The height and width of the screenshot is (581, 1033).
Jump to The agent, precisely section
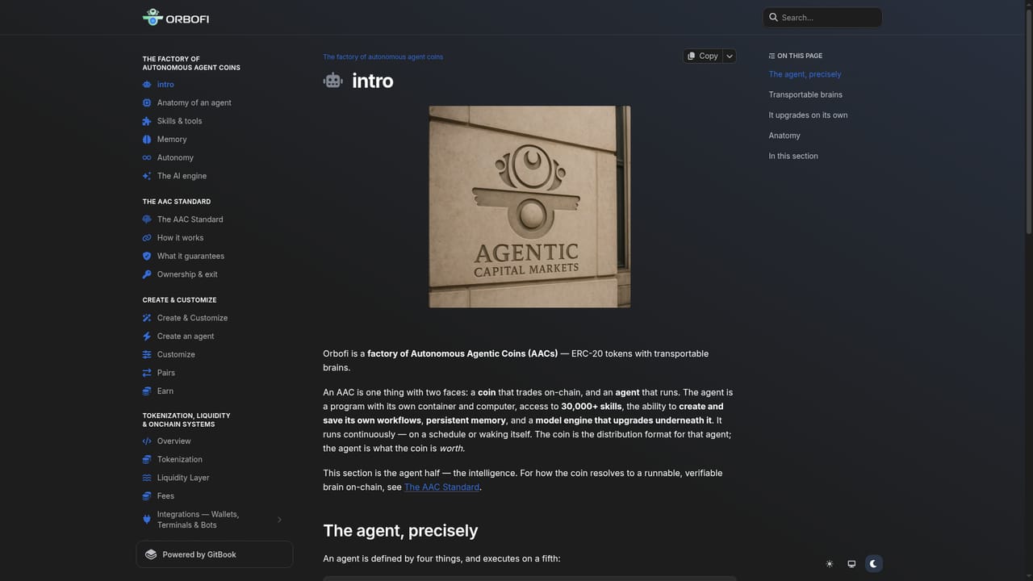(805, 74)
